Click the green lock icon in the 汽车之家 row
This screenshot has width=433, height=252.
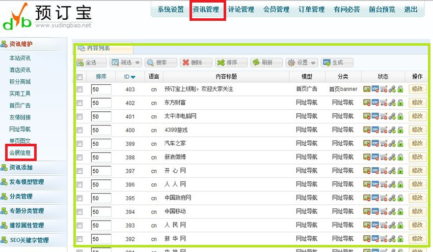(400, 143)
